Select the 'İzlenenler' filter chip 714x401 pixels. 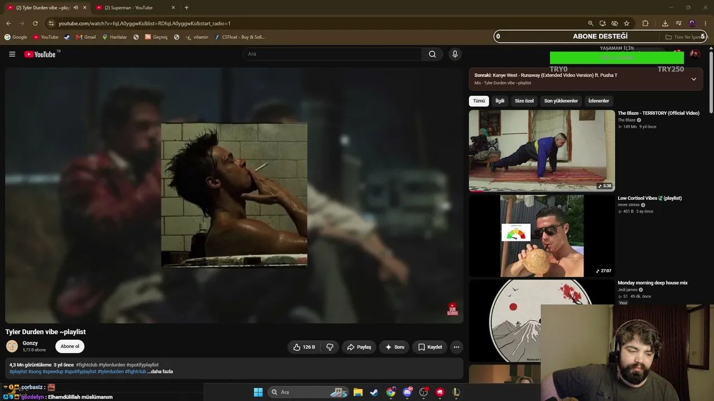click(599, 101)
